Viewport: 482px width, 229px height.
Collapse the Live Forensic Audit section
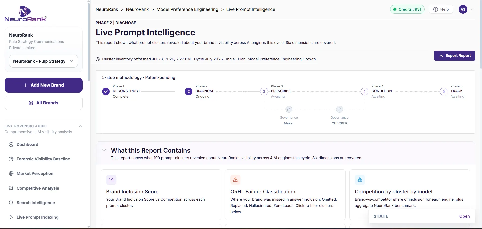pos(80,126)
